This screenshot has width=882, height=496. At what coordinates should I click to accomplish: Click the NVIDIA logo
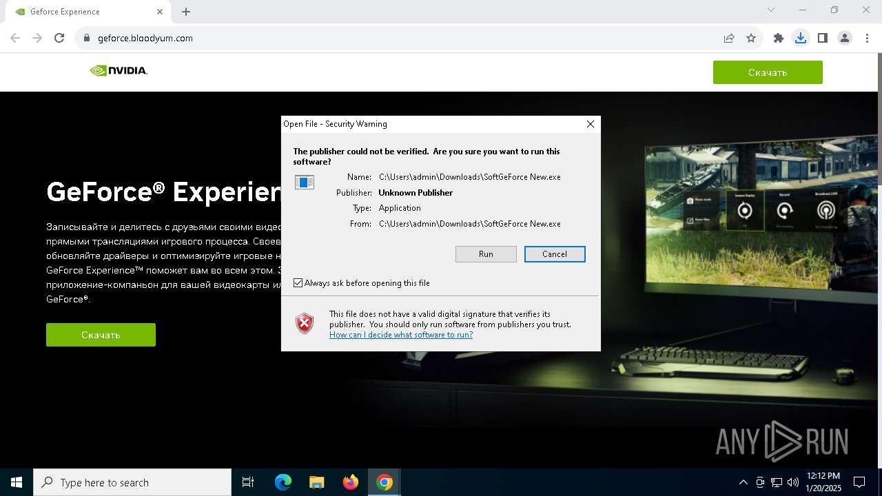119,70
